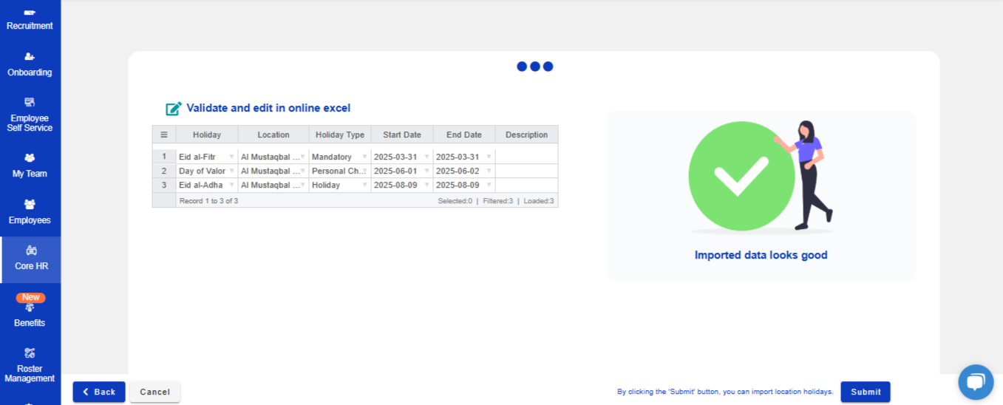Image resolution: width=1003 pixels, height=405 pixels.
Task: Open Employee Self Service icon
Action: [x=30, y=102]
